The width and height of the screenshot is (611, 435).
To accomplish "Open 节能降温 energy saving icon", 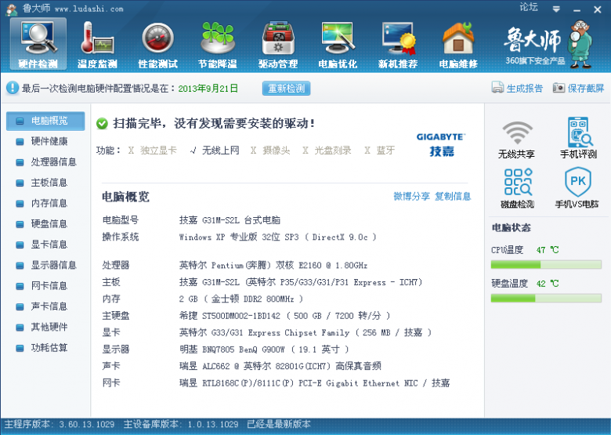I will click(218, 43).
